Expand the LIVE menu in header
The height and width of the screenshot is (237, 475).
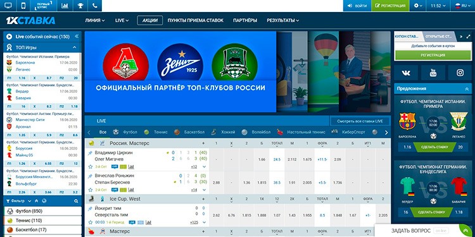pyautogui.click(x=122, y=20)
